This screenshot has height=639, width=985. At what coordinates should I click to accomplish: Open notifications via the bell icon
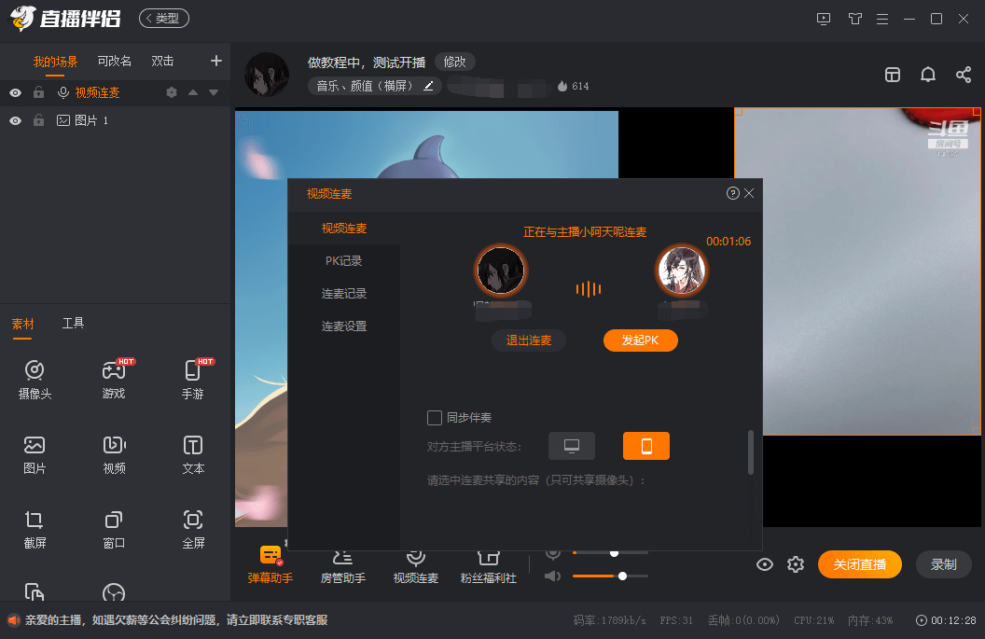[x=927, y=74]
